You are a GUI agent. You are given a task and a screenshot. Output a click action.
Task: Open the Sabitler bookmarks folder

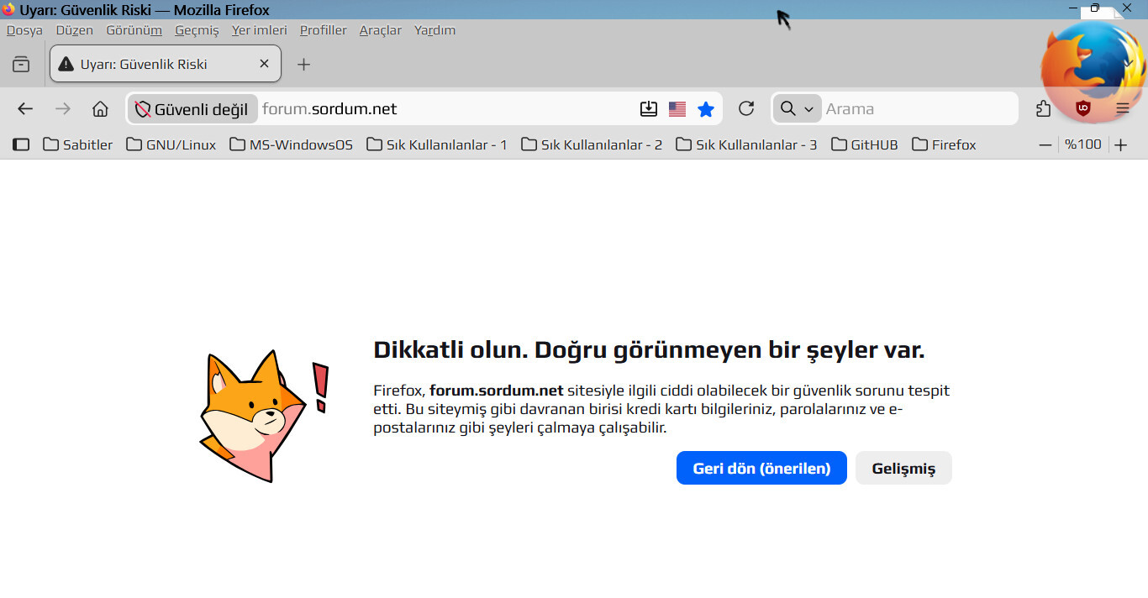coord(78,144)
